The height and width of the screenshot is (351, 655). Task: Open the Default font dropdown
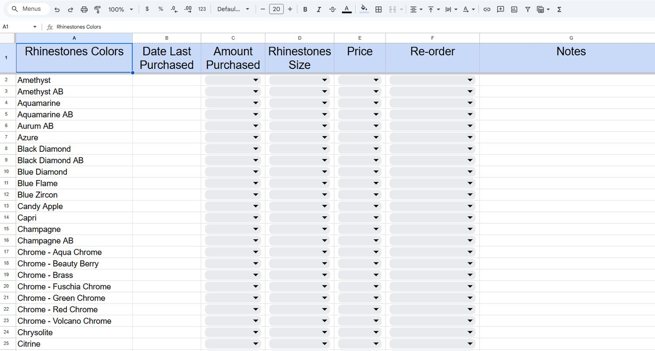(233, 9)
